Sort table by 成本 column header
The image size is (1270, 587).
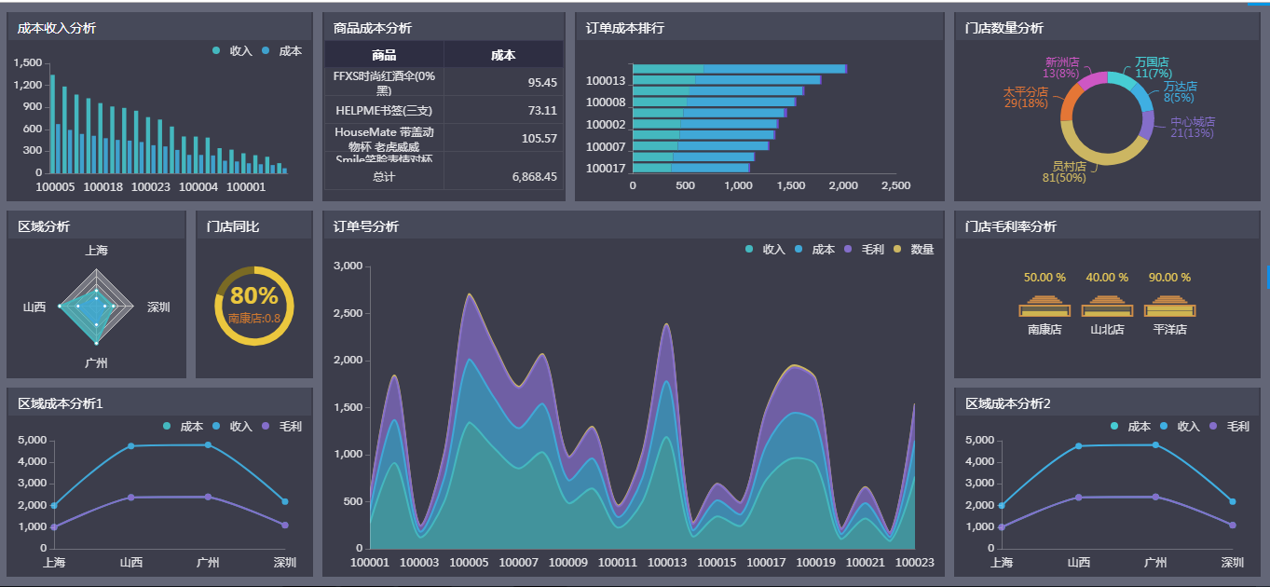pos(503,55)
